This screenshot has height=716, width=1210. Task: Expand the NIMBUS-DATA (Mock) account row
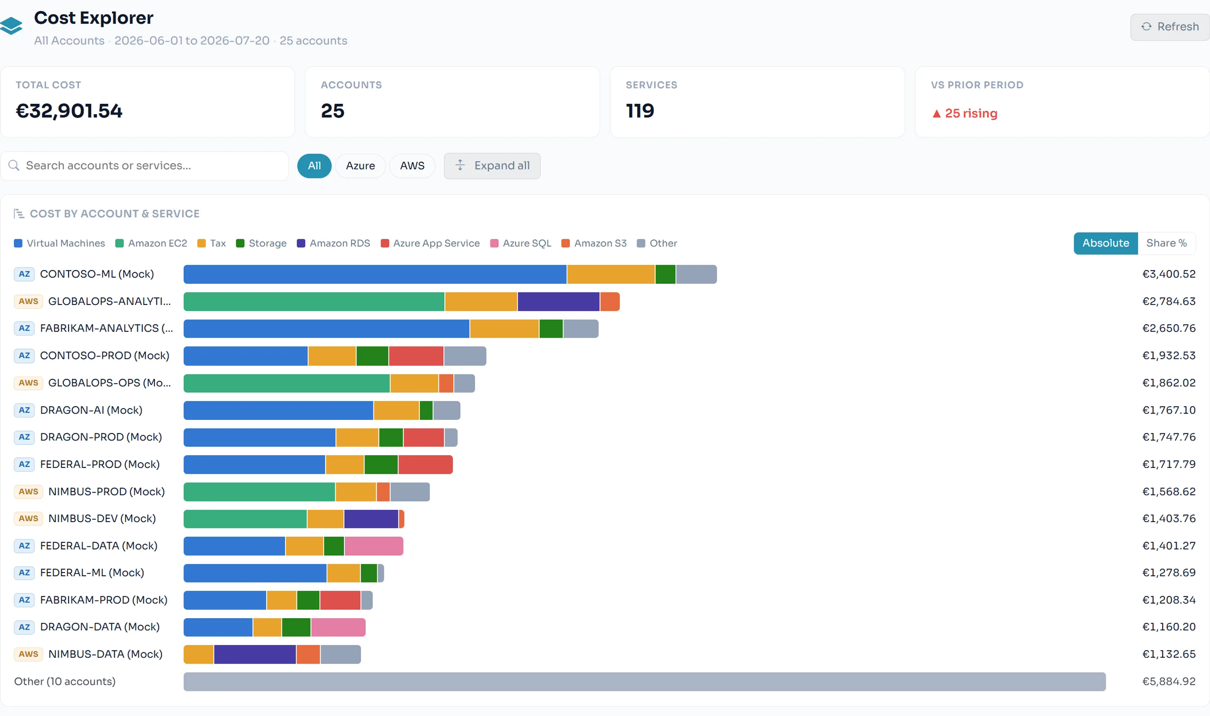point(605,654)
